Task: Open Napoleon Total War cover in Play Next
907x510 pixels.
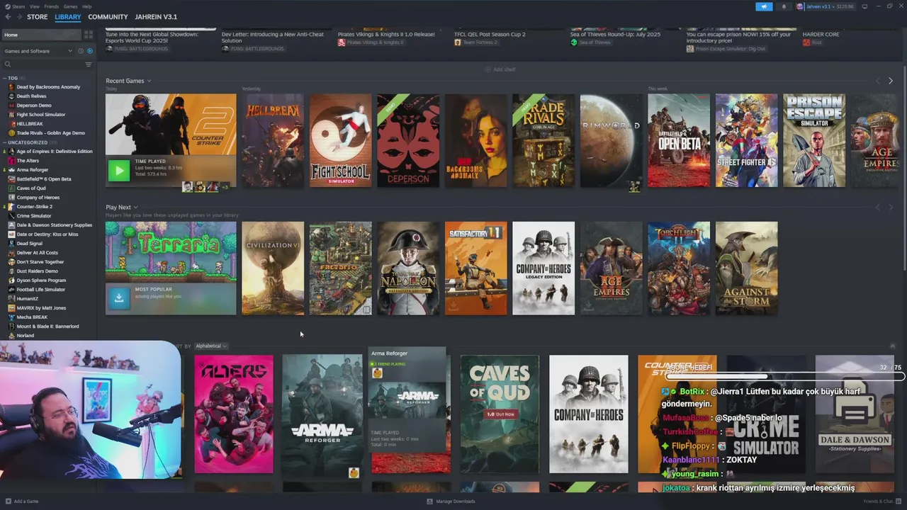Action: click(408, 268)
